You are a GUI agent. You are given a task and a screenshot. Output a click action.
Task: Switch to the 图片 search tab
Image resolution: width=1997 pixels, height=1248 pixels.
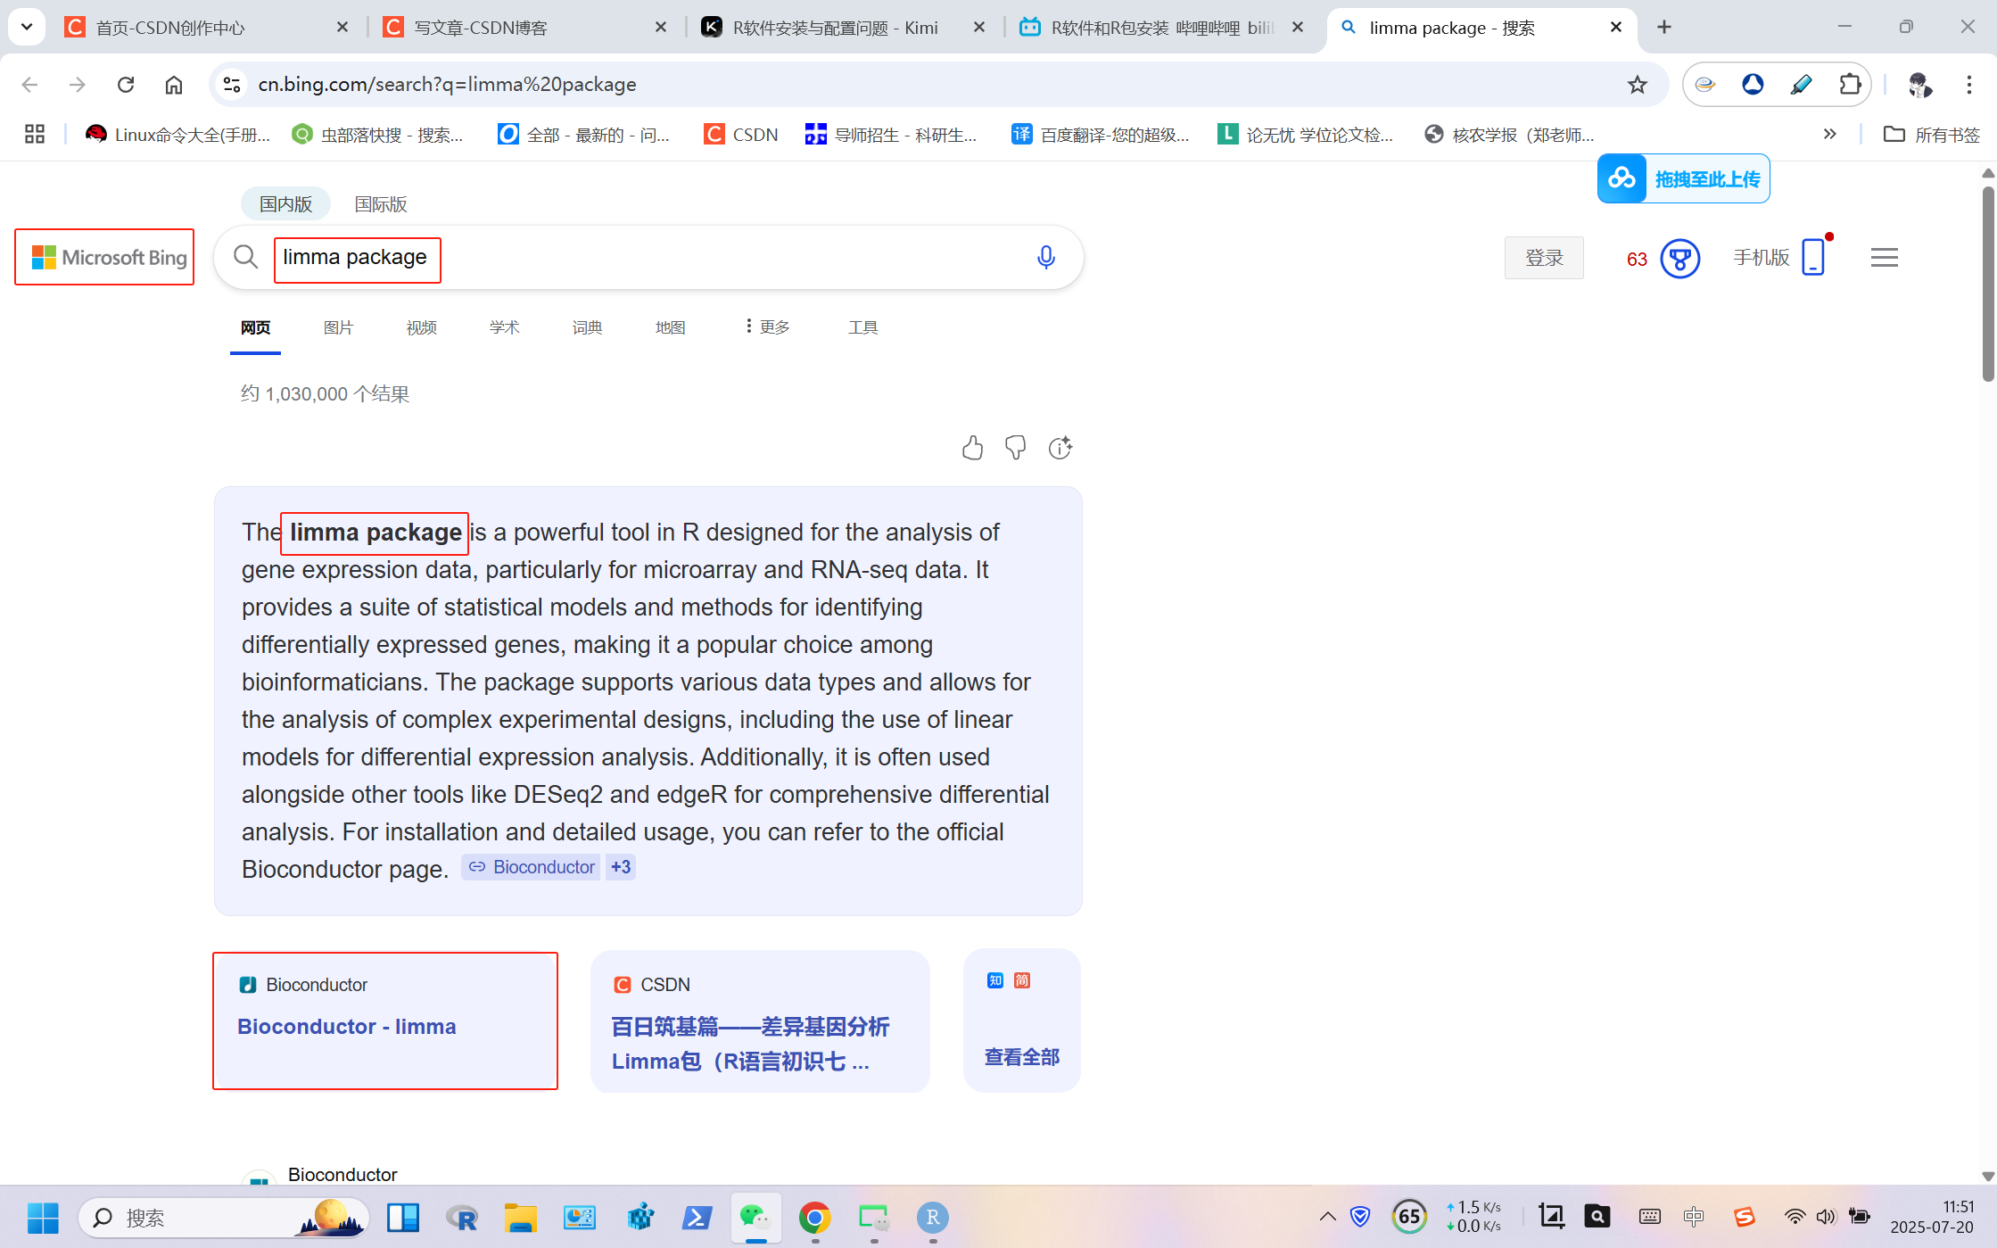click(338, 326)
